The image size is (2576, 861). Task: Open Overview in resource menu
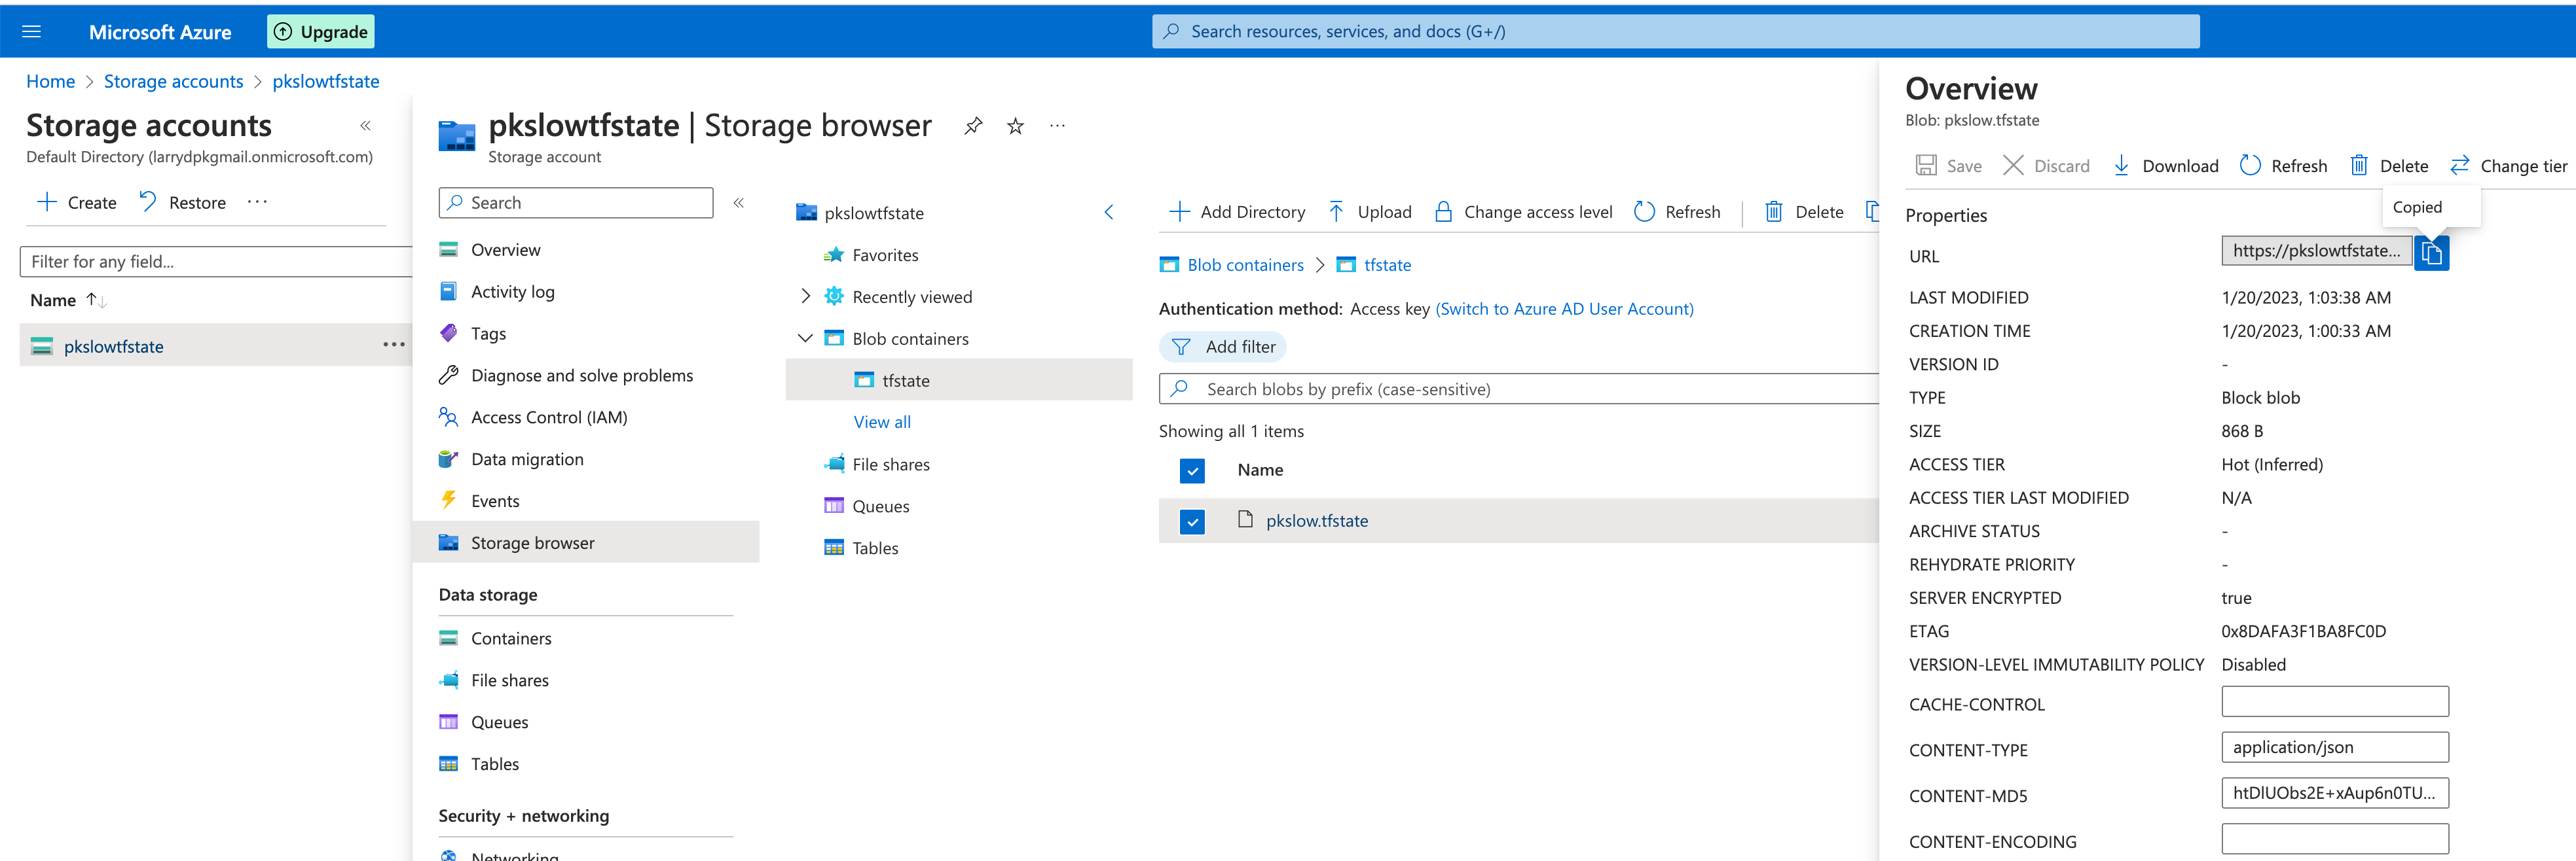(x=505, y=250)
